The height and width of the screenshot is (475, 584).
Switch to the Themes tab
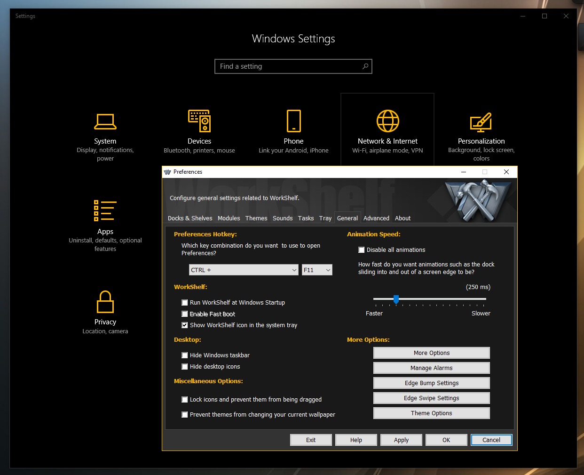tap(256, 218)
